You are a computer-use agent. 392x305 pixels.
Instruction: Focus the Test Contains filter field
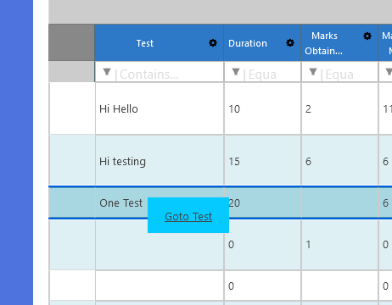[169, 75]
